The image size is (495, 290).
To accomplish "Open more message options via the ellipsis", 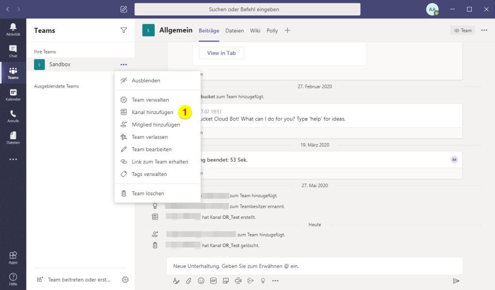I will point(276,280).
